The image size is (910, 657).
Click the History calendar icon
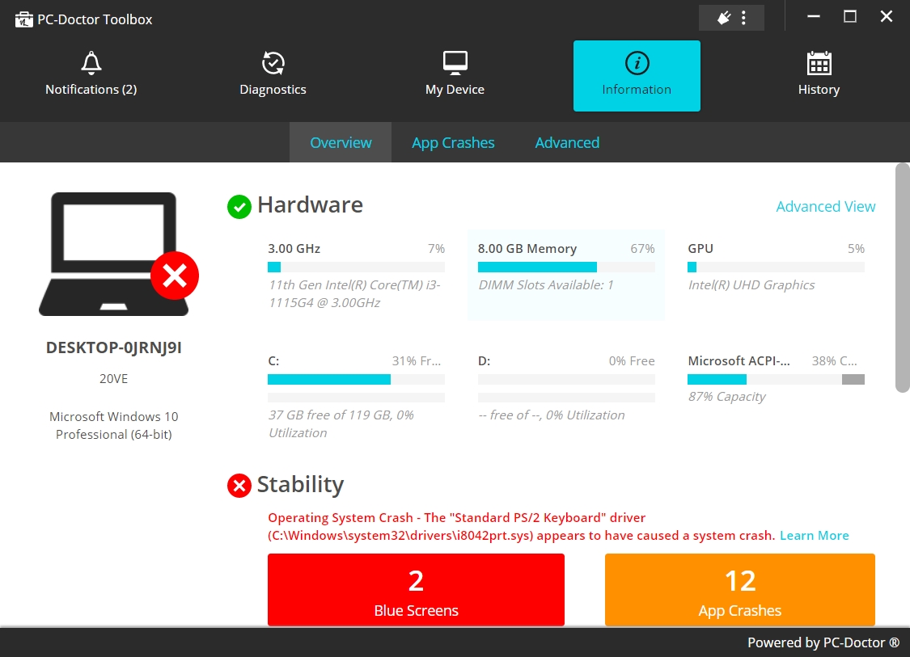click(x=819, y=63)
